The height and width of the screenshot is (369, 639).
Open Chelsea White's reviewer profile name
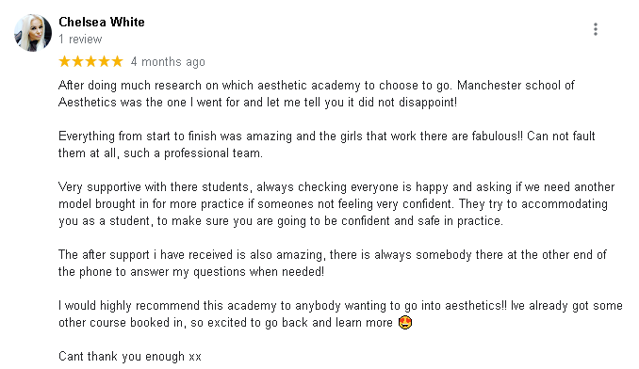102,22
